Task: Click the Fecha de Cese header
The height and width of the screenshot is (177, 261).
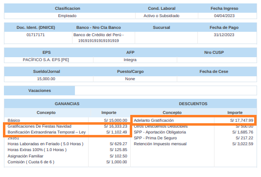Action: click(x=214, y=71)
